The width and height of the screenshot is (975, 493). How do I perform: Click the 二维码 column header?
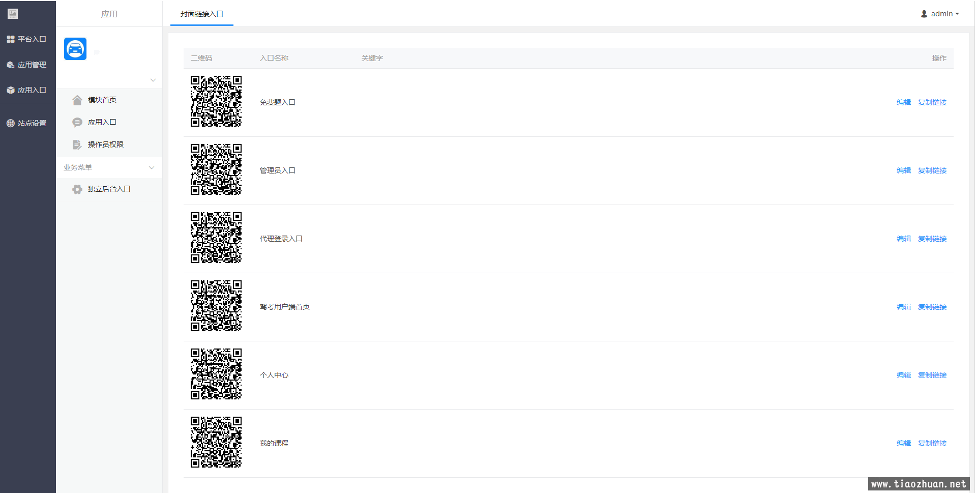(x=201, y=58)
